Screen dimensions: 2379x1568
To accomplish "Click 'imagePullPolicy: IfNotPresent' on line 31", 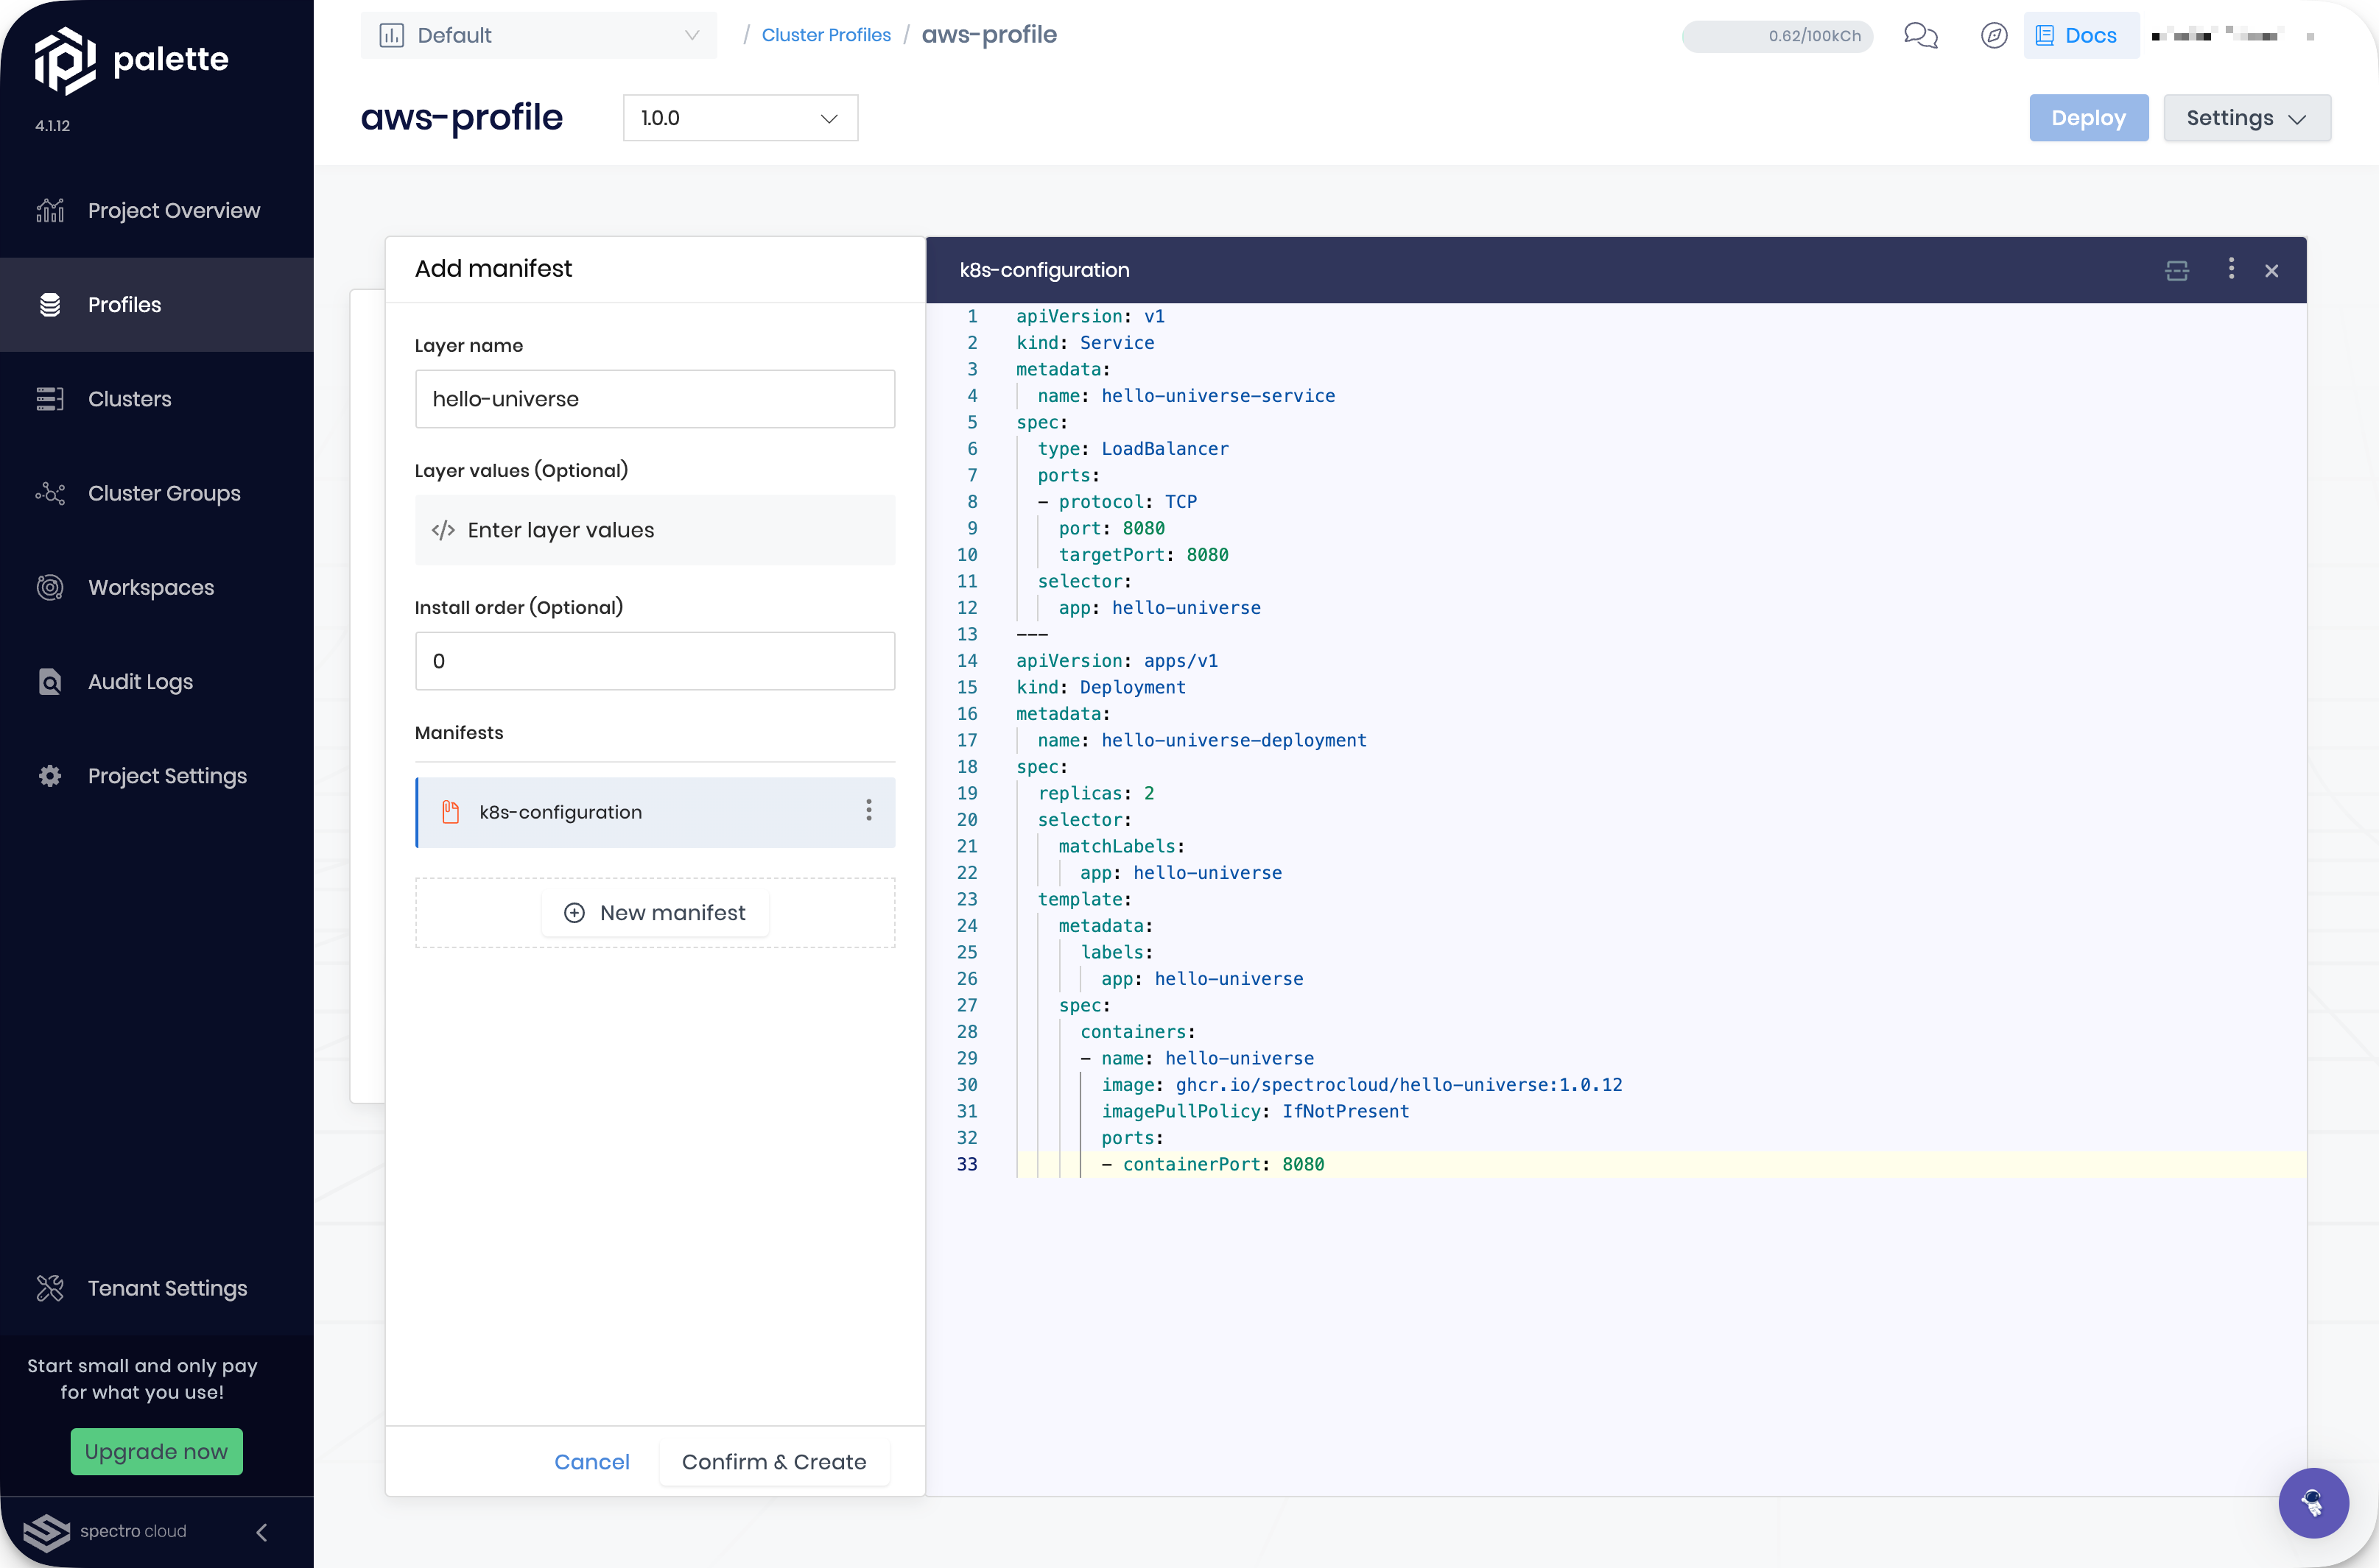I will pos(1254,1111).
